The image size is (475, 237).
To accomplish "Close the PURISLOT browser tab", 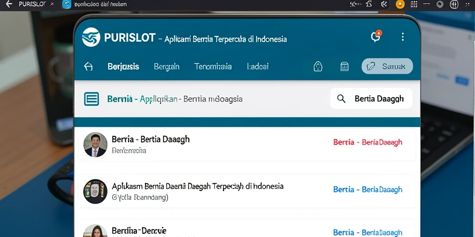I will pos(52,4).
